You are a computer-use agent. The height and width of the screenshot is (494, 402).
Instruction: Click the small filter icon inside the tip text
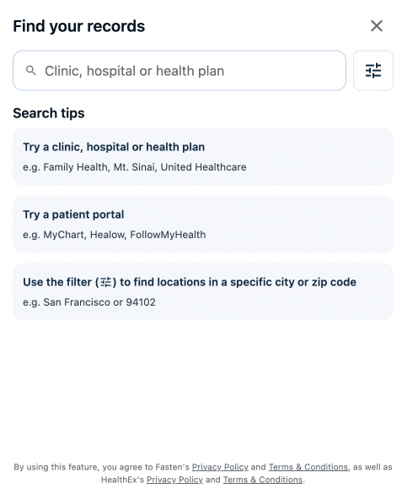click(x=106, y=282)
